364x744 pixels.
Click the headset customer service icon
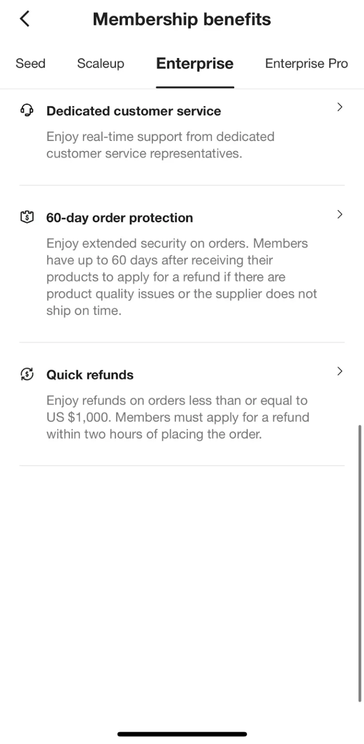coord(27,110)
